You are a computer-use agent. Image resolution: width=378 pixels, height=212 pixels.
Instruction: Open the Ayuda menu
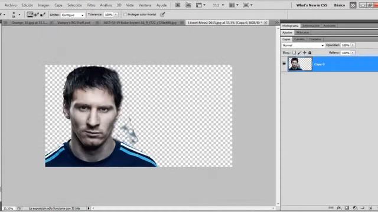161,5
